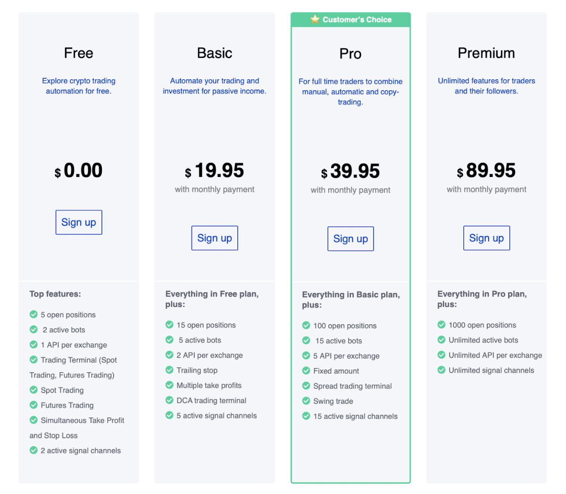
Task: Click the Customer's Choice banner
Action: coord(351,19)
